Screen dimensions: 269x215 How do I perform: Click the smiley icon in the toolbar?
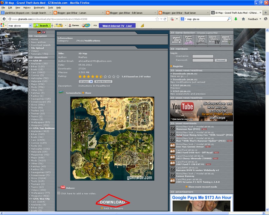59,25
